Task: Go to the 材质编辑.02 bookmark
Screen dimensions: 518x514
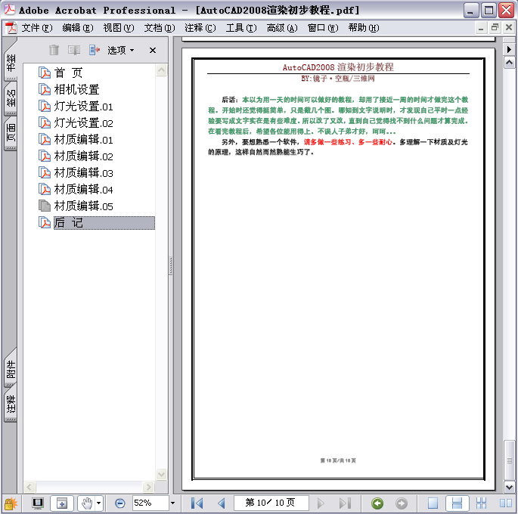Action: pyautogui.click(x=84, y=156)
